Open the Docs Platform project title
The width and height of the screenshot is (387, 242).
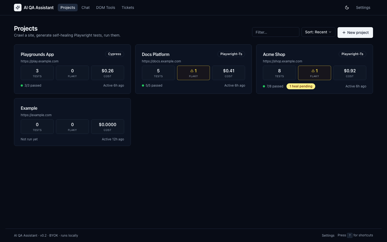click(156, 54)
